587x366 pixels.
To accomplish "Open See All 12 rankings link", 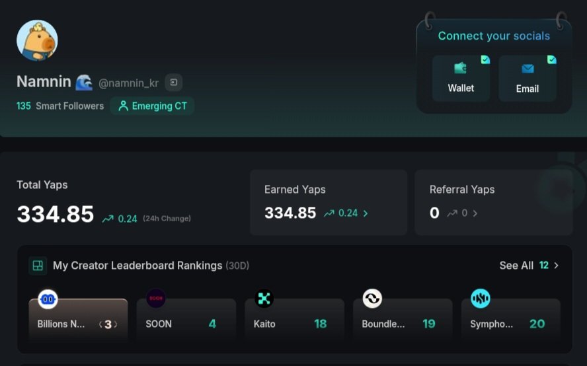I will (x=529, y=266).
